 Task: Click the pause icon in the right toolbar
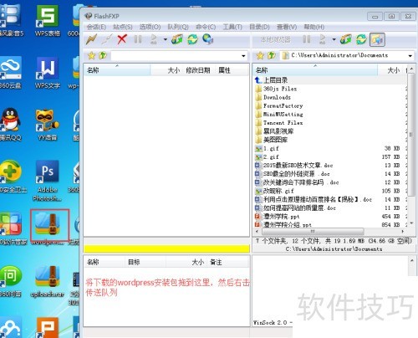tap(307, 39)
